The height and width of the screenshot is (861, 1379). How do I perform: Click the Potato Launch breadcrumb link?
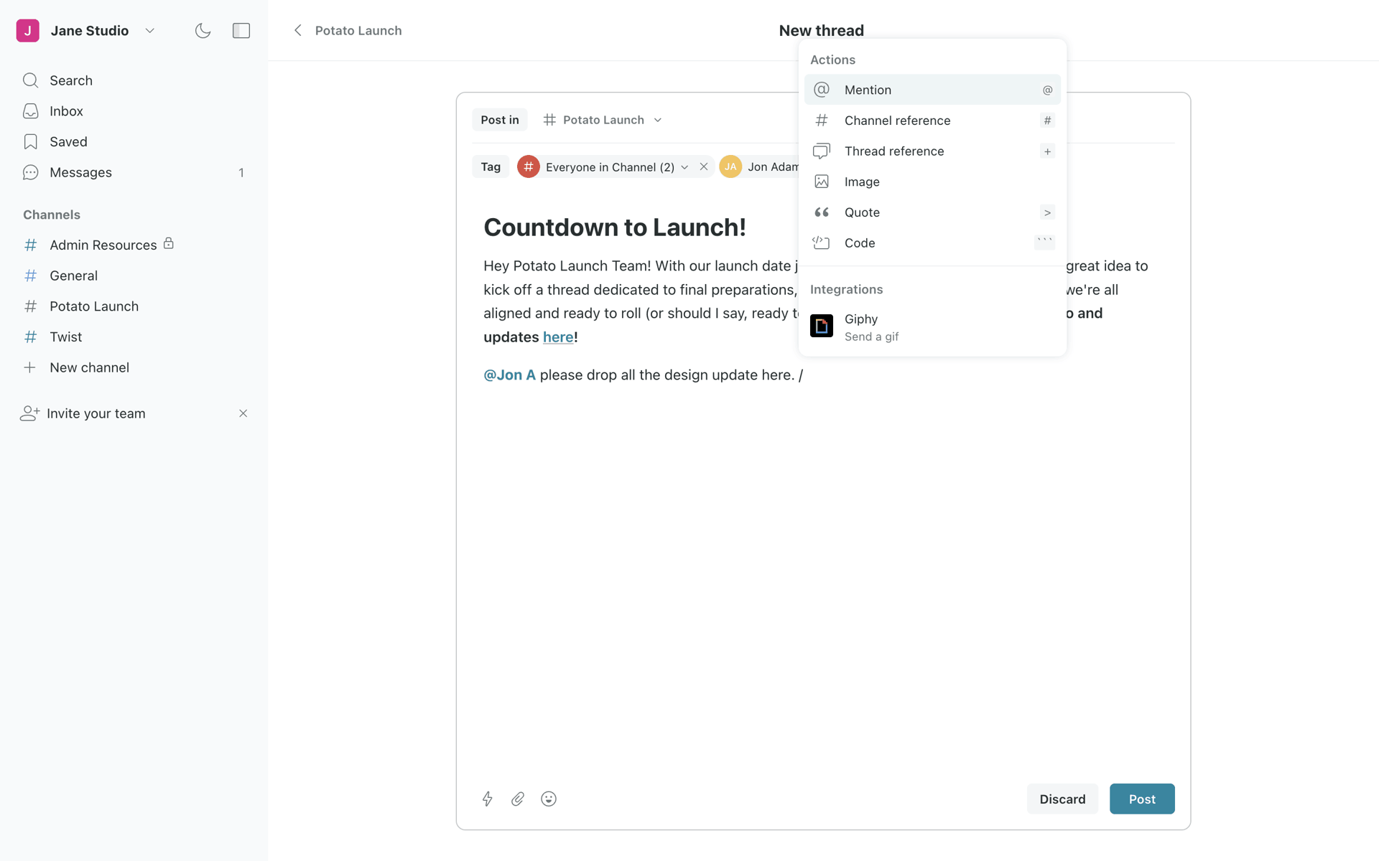pyautogui.click(x=358, y=30)
